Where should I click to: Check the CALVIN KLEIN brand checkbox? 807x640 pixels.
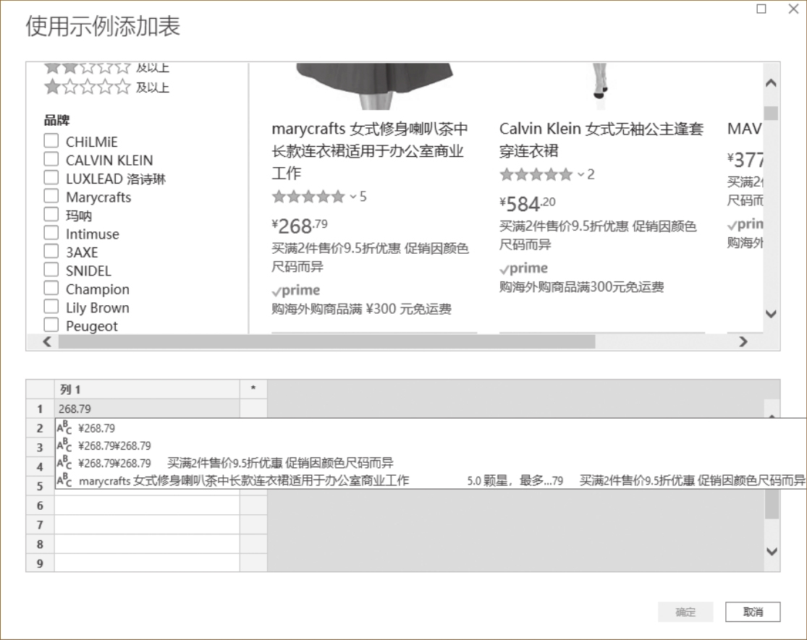pyautogui.click(x=51, y=160)
